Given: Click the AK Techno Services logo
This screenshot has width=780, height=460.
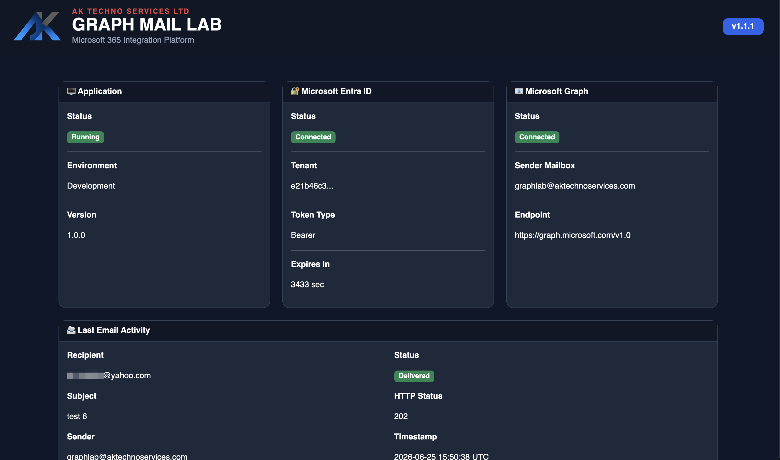Looking at the screenshot, I should point(37,26).
